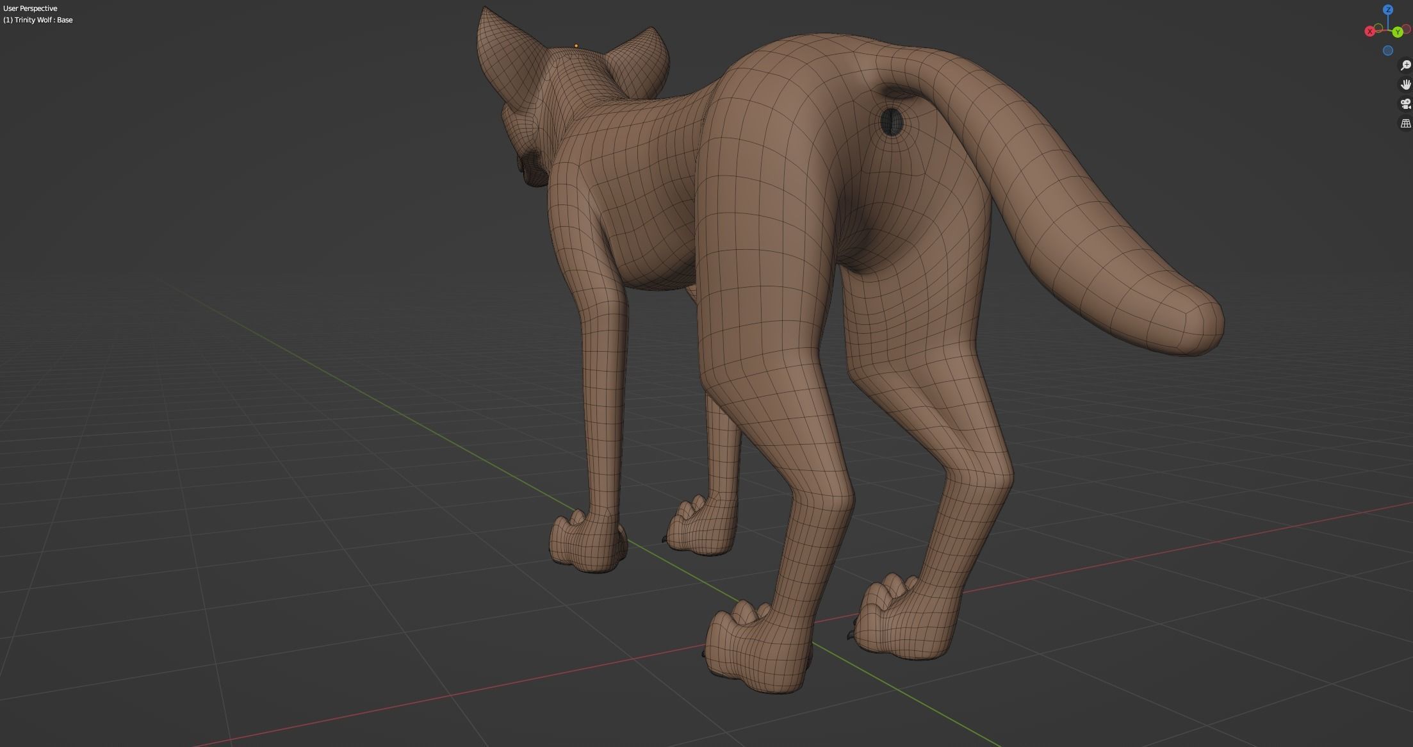Toggle the camera view icon
Image resolution: width=1413 pixels, height=747 pixels.
click(x=1405, y=104)
